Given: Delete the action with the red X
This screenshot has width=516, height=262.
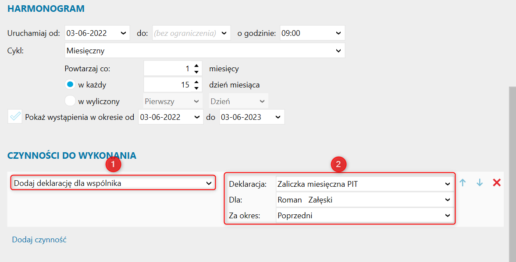Looking at the screenshot, I should point(497,183).
